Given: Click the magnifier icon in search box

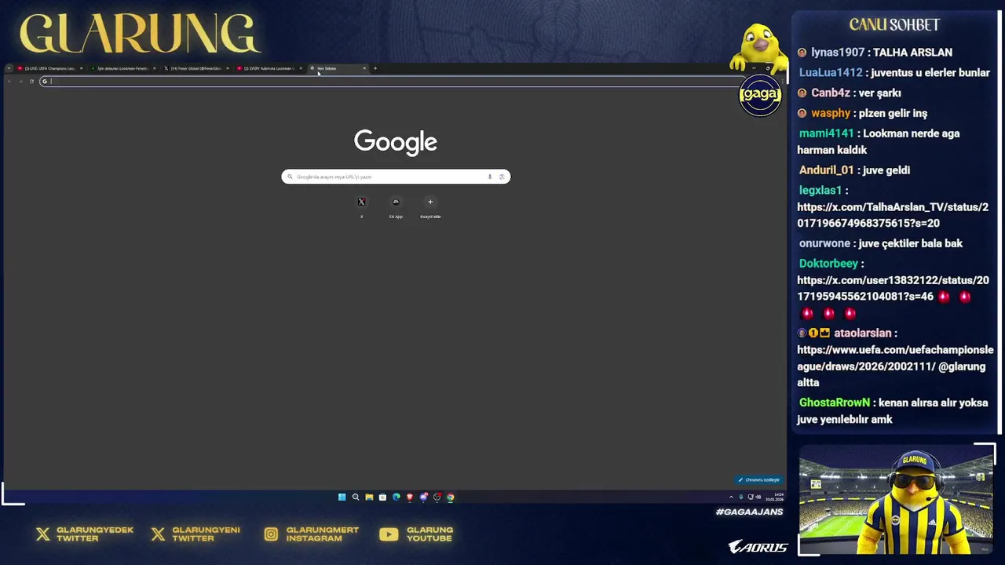Looking at the screenshot, I should (x=290, y=177).
